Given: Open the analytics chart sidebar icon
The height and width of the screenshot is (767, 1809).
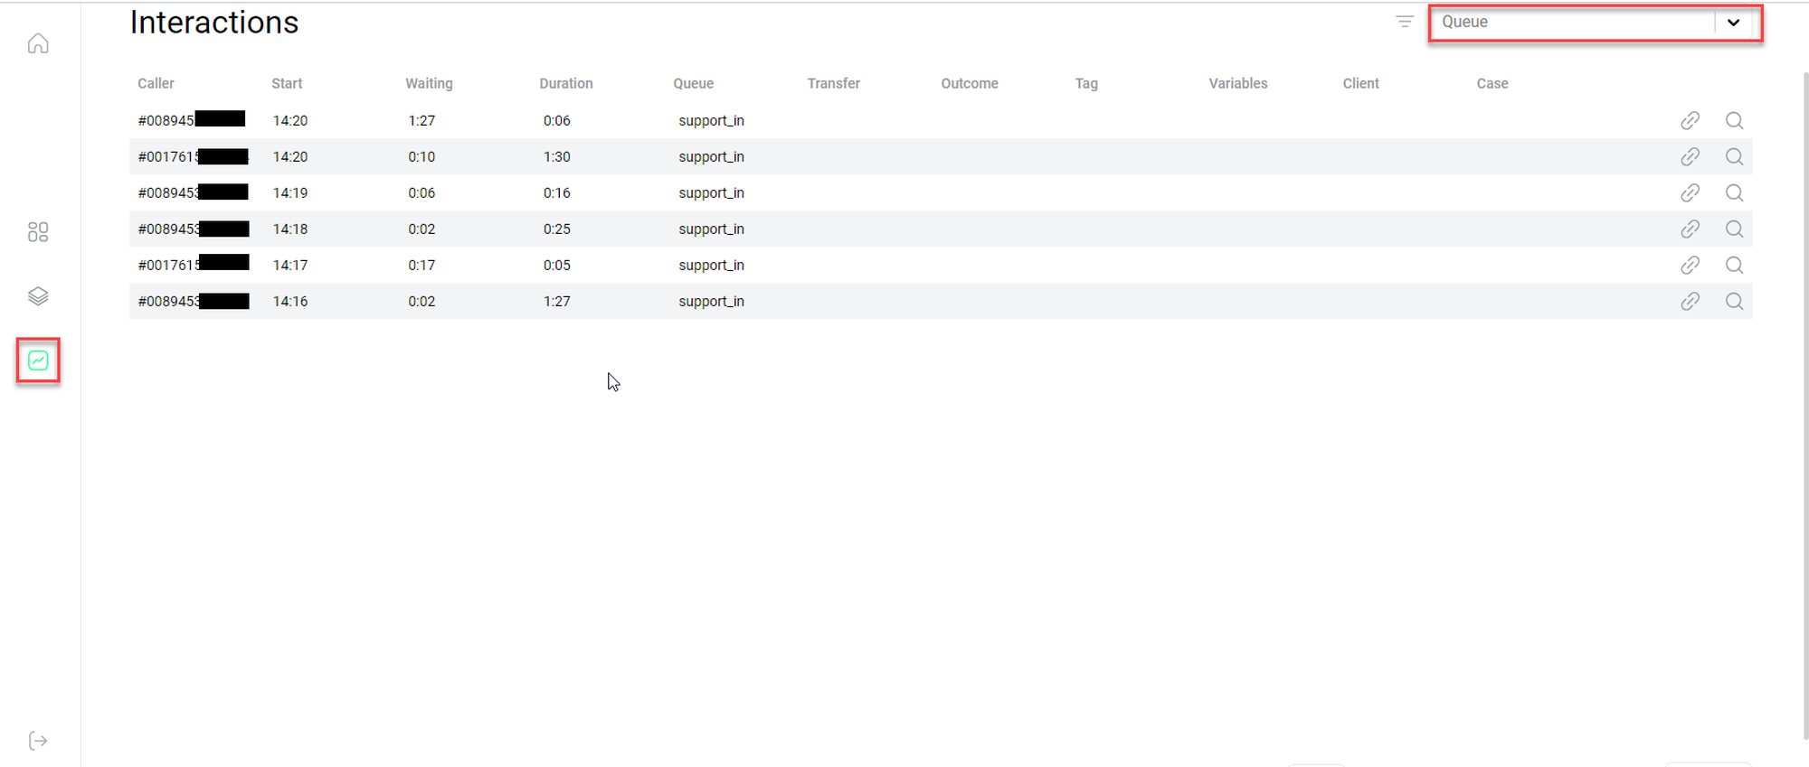Looking at the screenshot, I should [38, 360].
